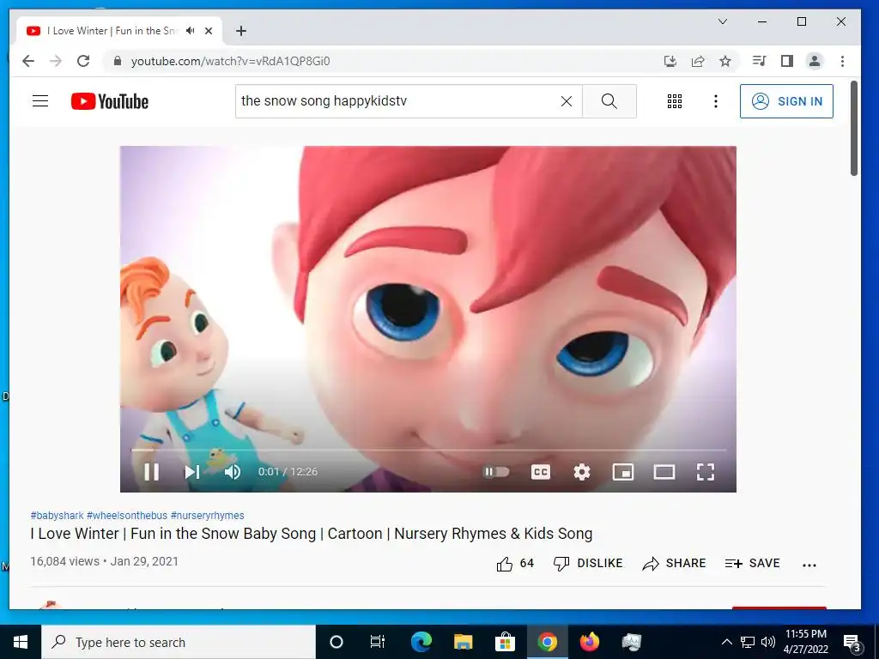Enable closed captions CC button

tap(541, 472)
